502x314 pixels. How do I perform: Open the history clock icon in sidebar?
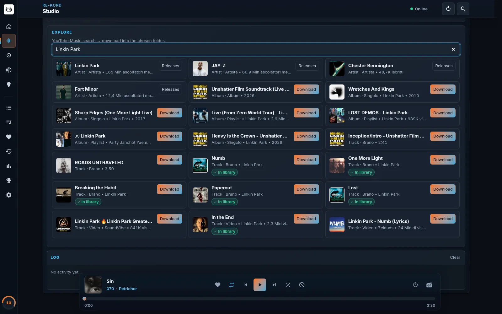coord(9,151)
